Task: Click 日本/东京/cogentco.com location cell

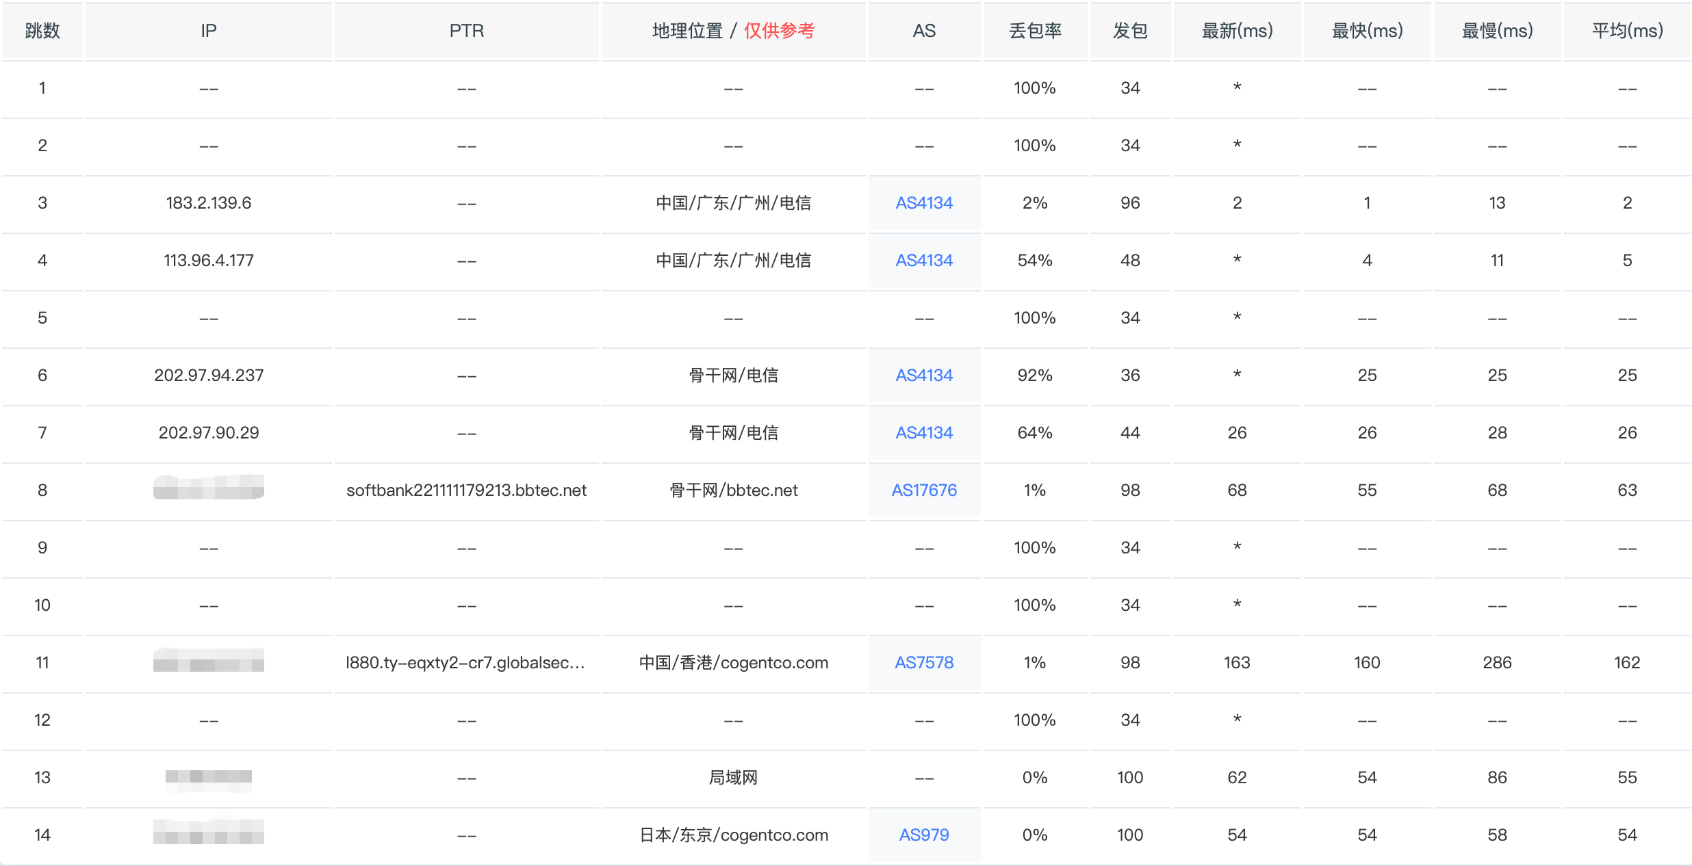Action: (733, 835)
